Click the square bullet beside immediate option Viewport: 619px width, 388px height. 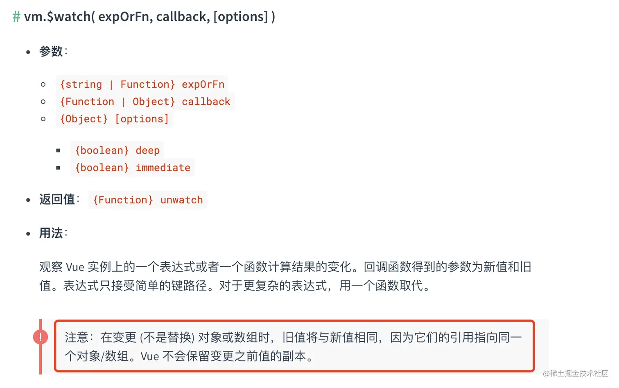click(58, 168)
